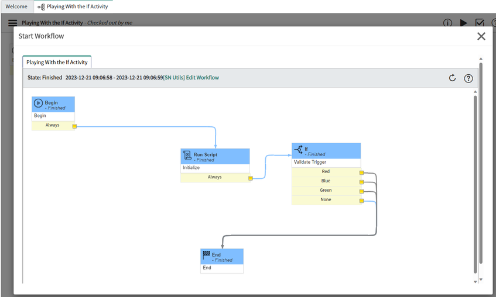Click the Begin activity header
Screen dimensions: 496x297
click(53, 105)
